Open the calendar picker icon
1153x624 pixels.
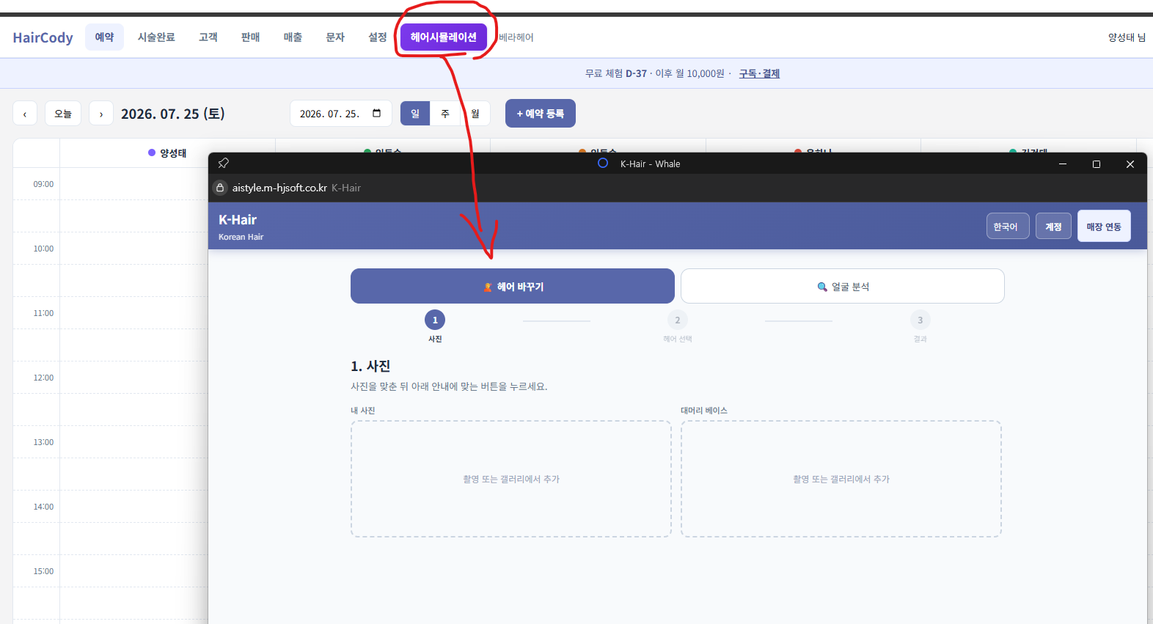tap(377, 113)
